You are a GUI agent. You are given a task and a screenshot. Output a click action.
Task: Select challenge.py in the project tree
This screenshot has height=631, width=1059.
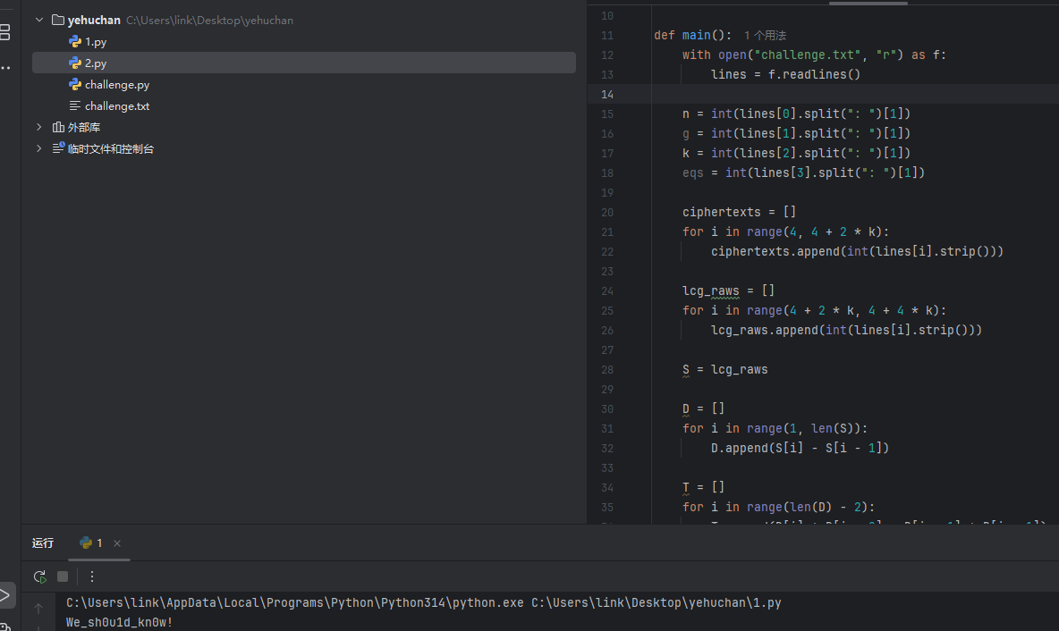(116, 84)
